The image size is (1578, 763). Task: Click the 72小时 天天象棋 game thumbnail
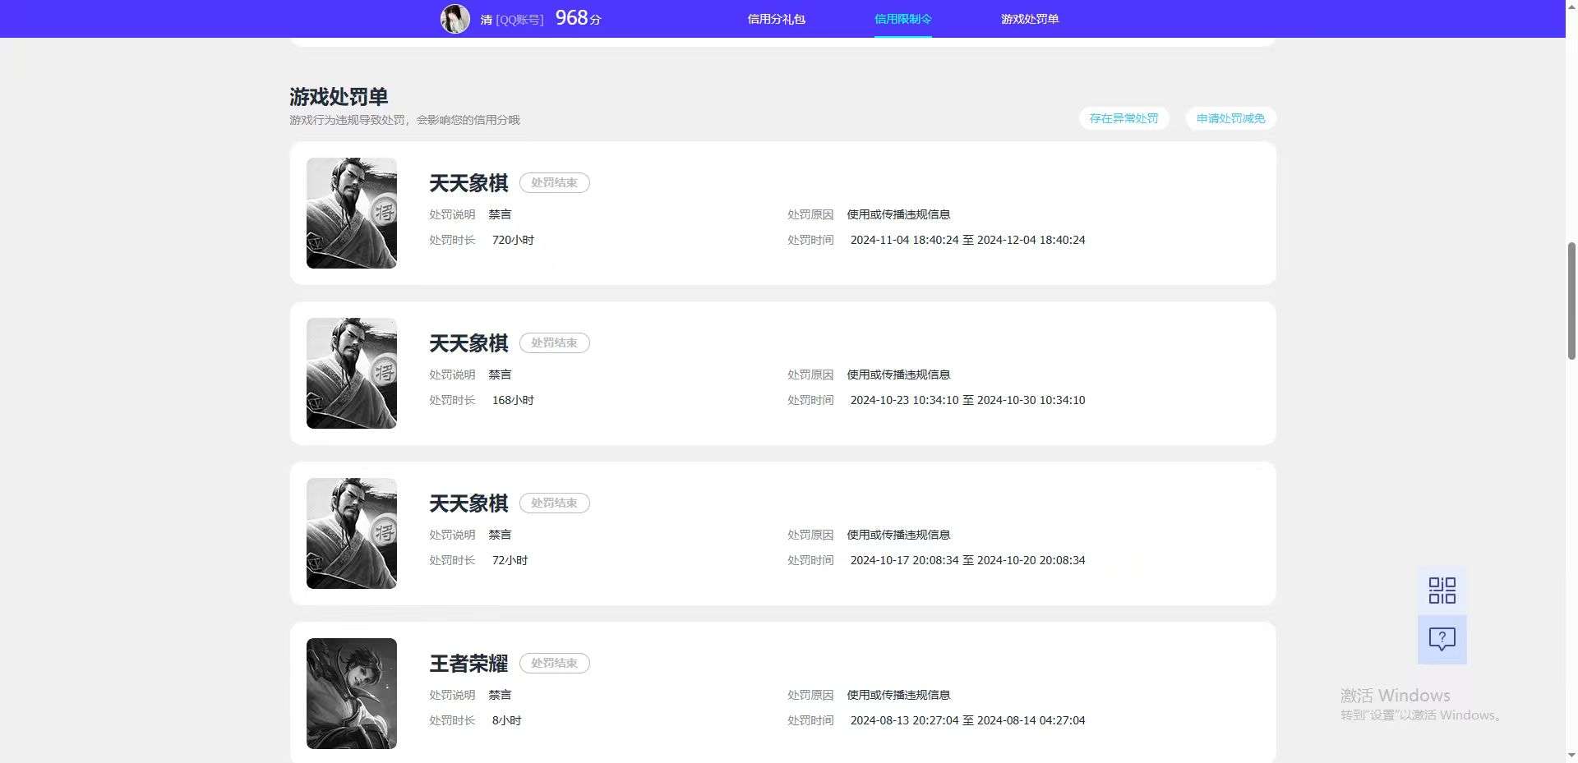pyautogui.click(x=352, y=533)
